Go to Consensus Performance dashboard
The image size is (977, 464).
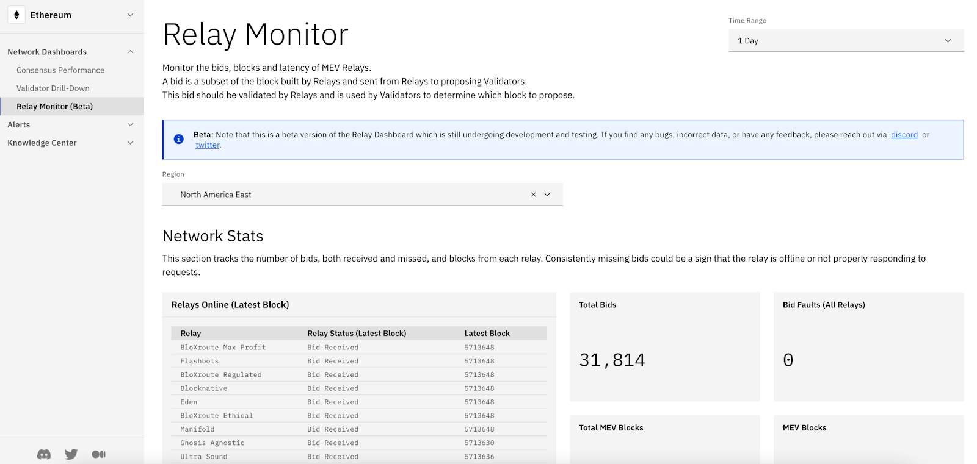60,70
